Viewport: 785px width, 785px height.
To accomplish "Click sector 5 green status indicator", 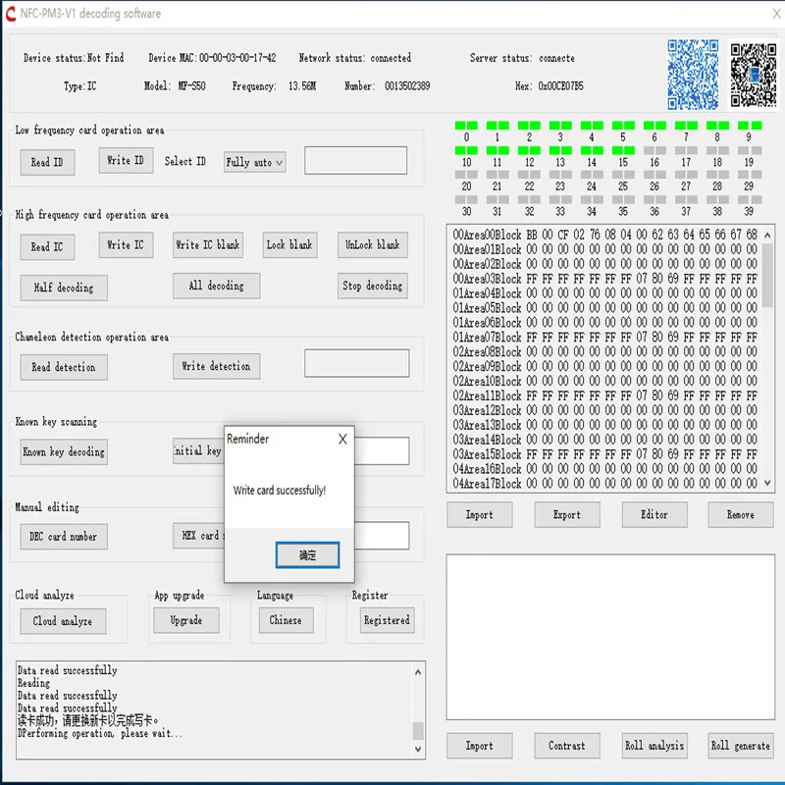I will coord(623,126).
